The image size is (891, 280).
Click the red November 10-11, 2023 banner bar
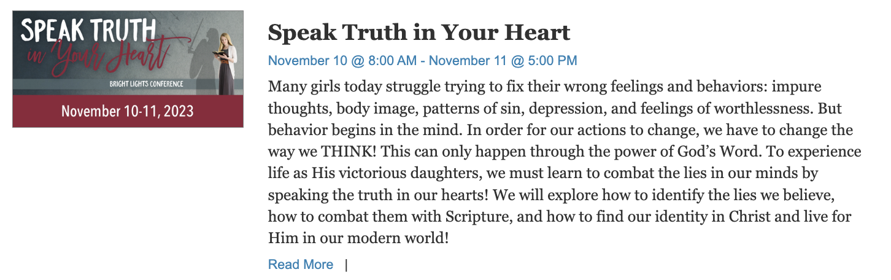(x=128, y=111)
